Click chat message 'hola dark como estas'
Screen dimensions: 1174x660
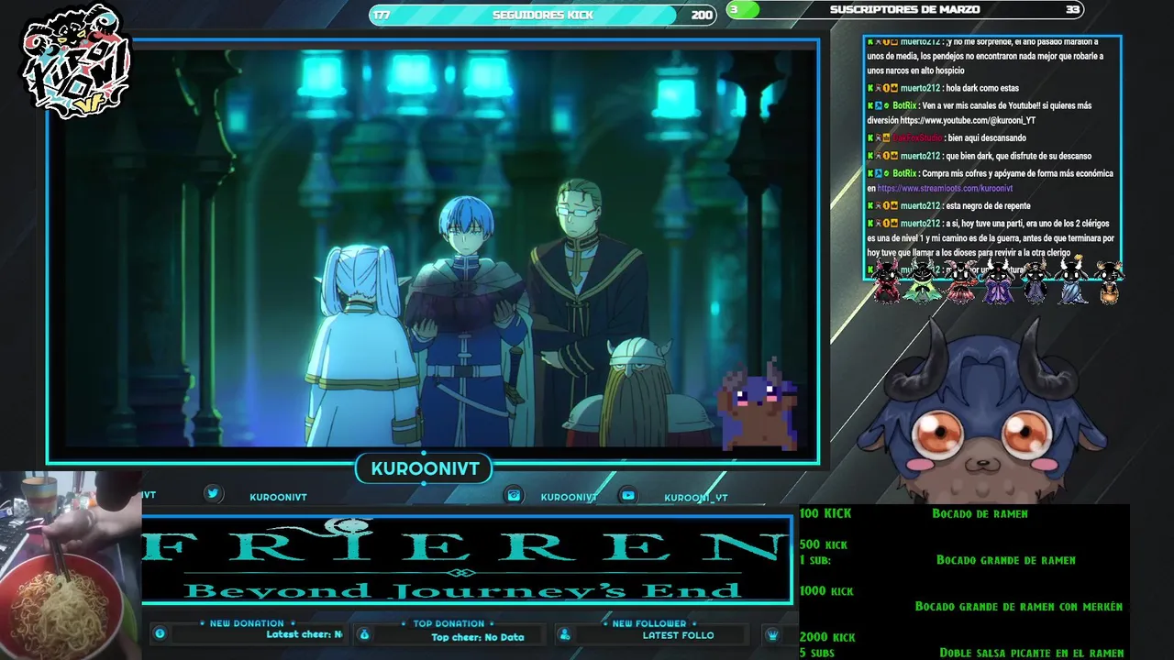[x=981, y=89]
